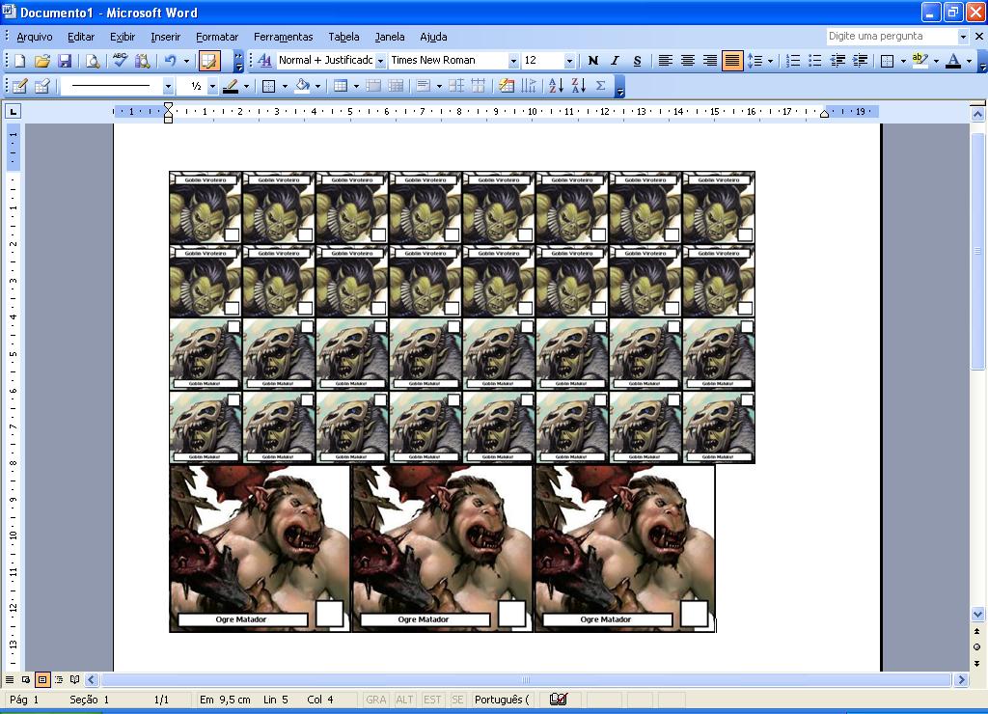Align text to the left

pyautogui.click(x=666, y=61)
